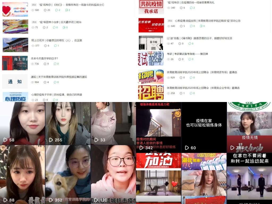Play the corgi video with 352 plays
Viewport: 272px width, 204px height.
pyautogui.click(x=68, y=174)
